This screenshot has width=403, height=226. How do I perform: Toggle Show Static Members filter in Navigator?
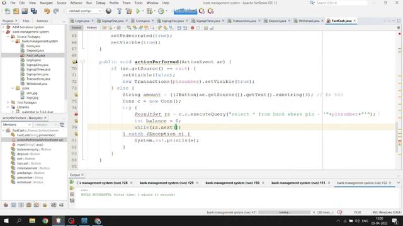point(21,205)
